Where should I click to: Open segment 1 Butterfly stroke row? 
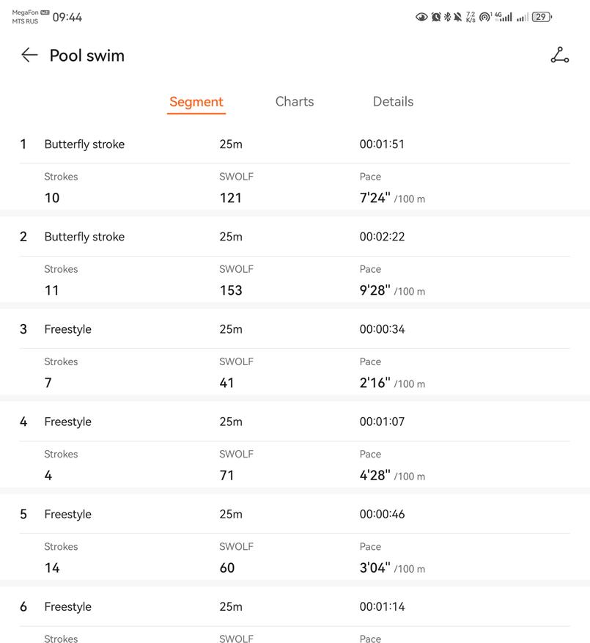[84, 144]
